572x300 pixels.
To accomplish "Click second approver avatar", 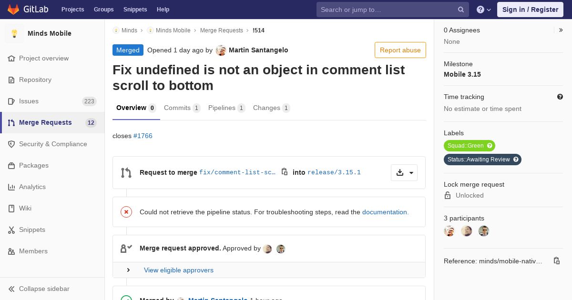I will 281,249.
